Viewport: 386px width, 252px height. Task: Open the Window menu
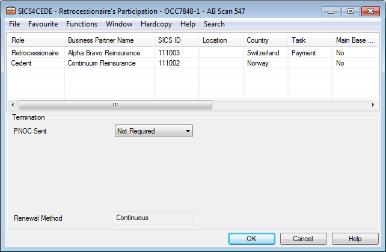[119, 24]
